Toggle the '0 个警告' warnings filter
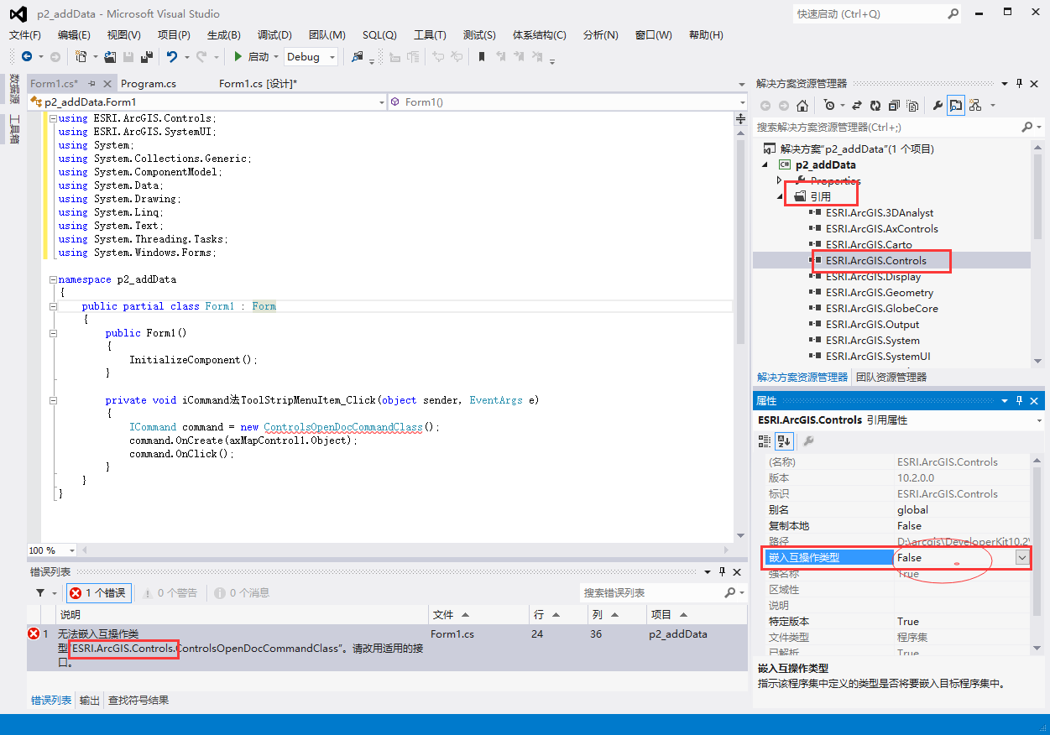Screen dimensions: 1050x735 tap(170, 592)
